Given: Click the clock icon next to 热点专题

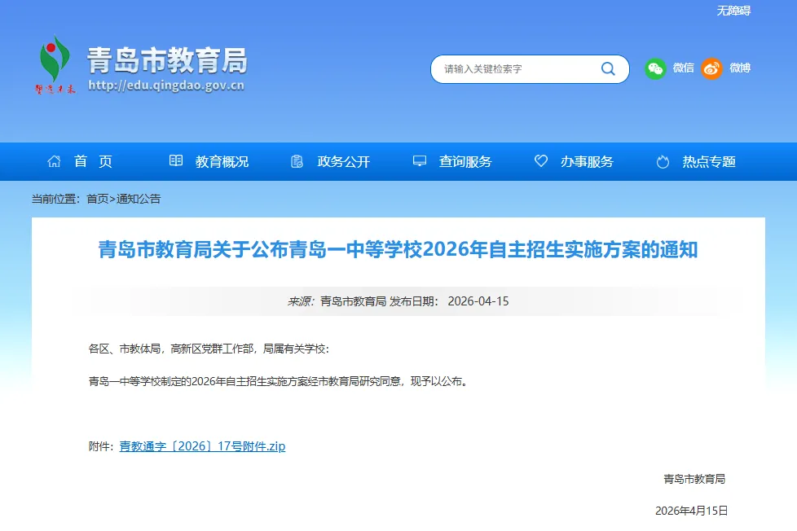Looking at the screenshot, I should click(662, 161).
